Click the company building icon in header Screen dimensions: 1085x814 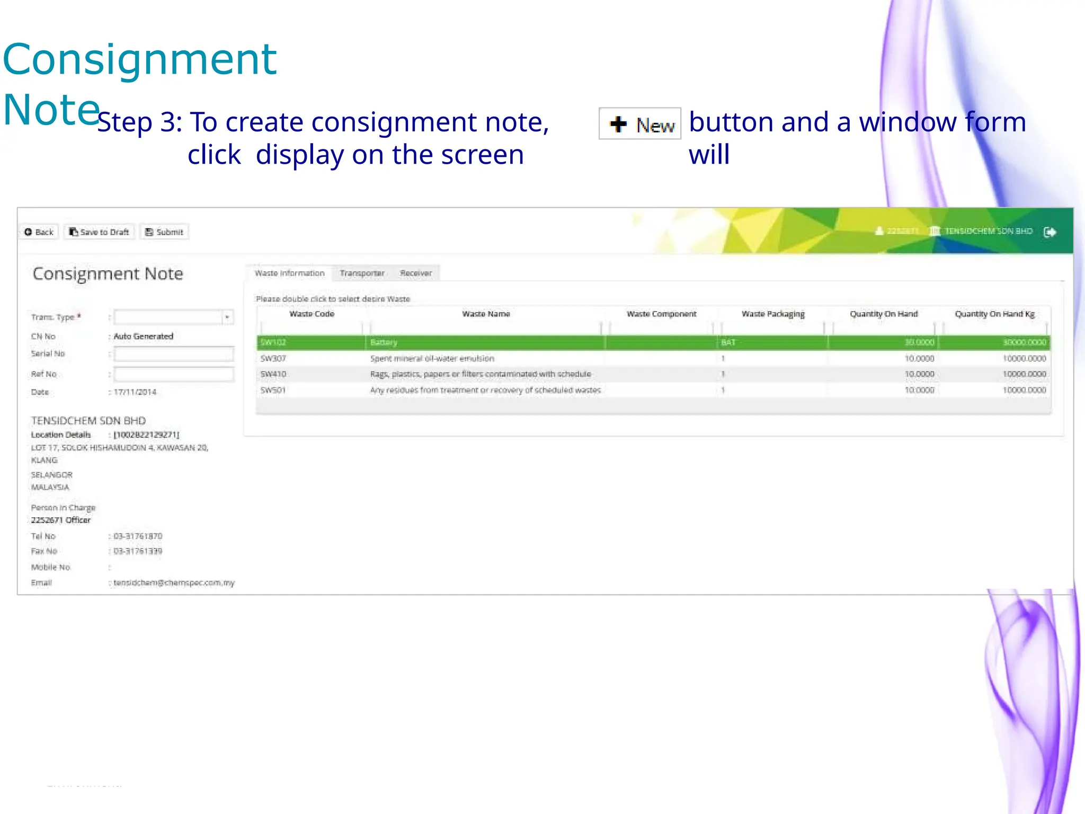(935, 231)
